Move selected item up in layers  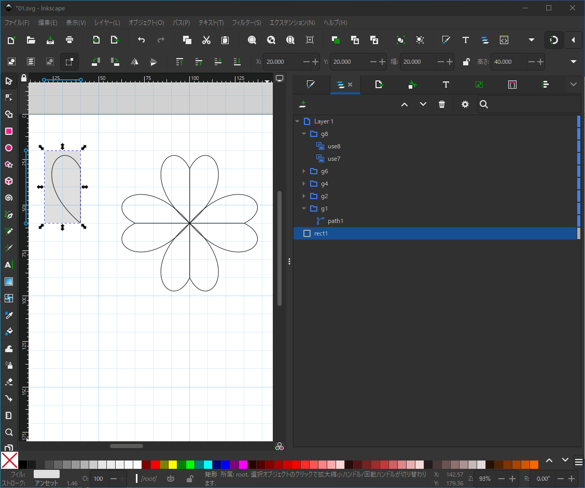pyautogui.click(x=405, y=104)
